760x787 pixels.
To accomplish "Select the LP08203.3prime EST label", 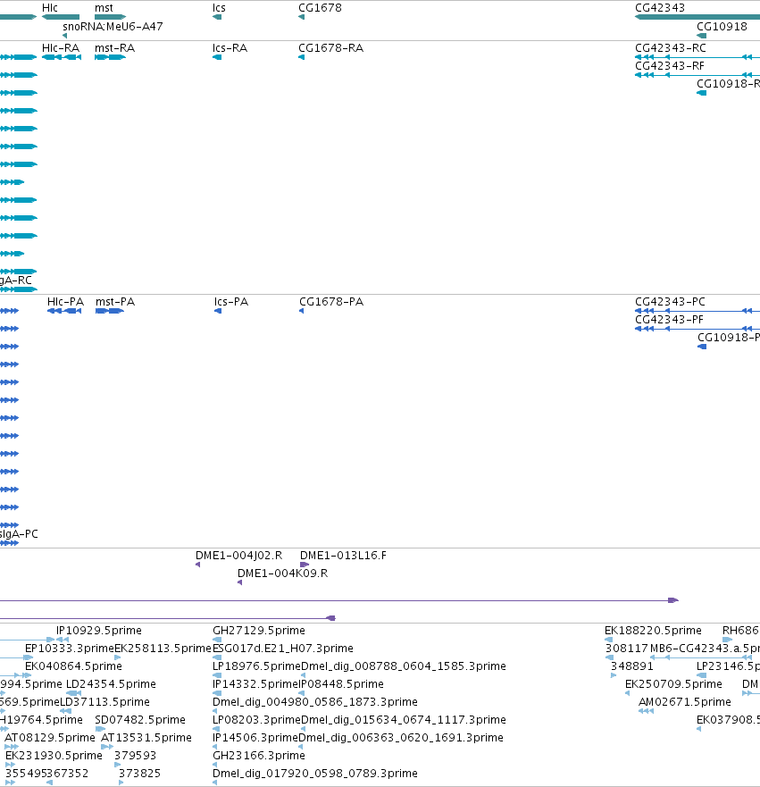I will coord(257,720).
